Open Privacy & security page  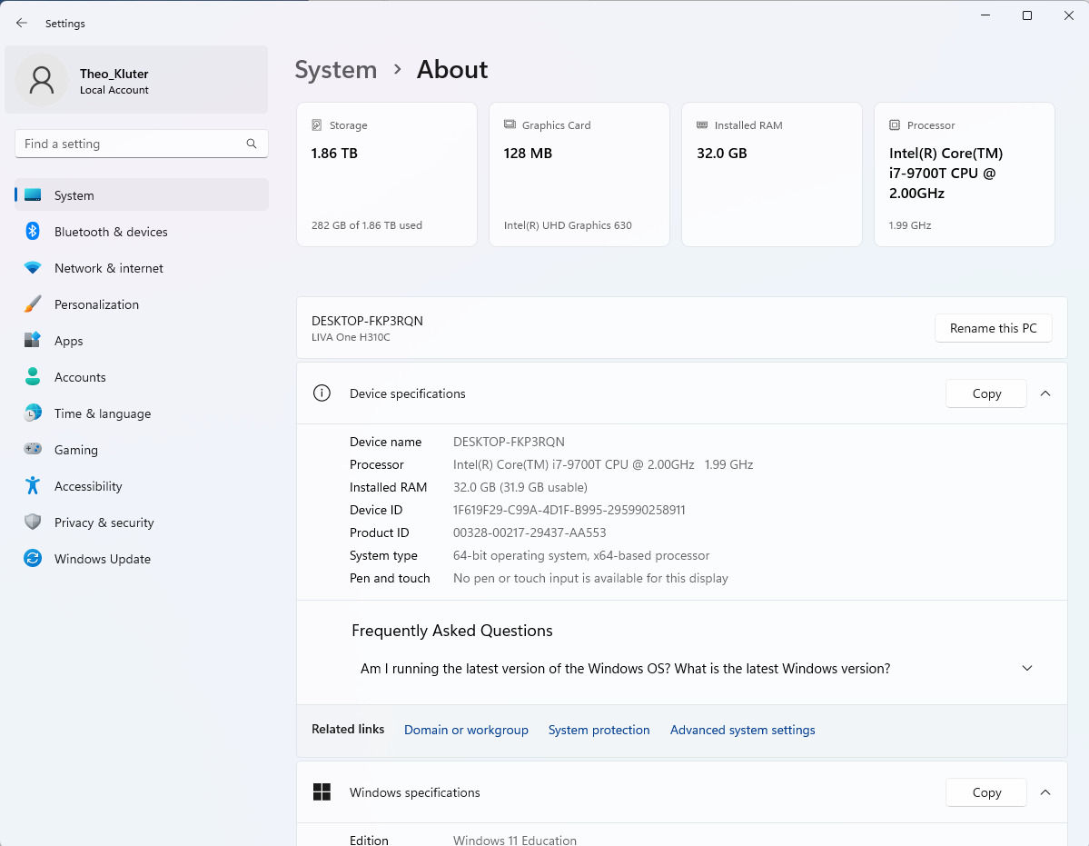click(142, 522)
